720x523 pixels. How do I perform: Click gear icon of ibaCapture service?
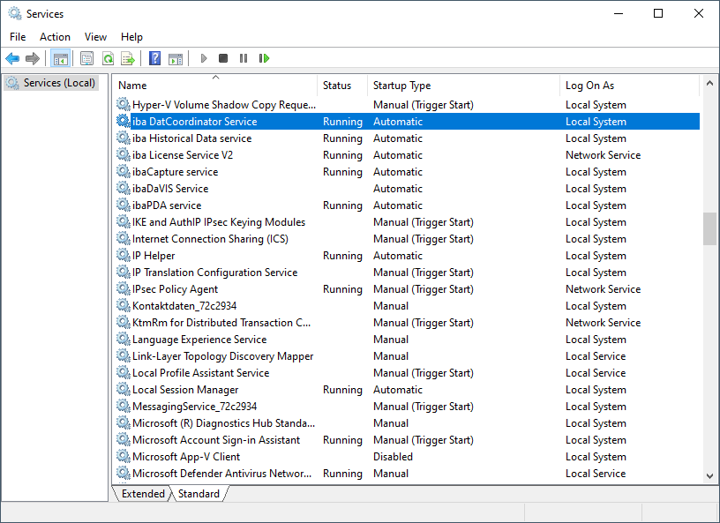[123, 171]
